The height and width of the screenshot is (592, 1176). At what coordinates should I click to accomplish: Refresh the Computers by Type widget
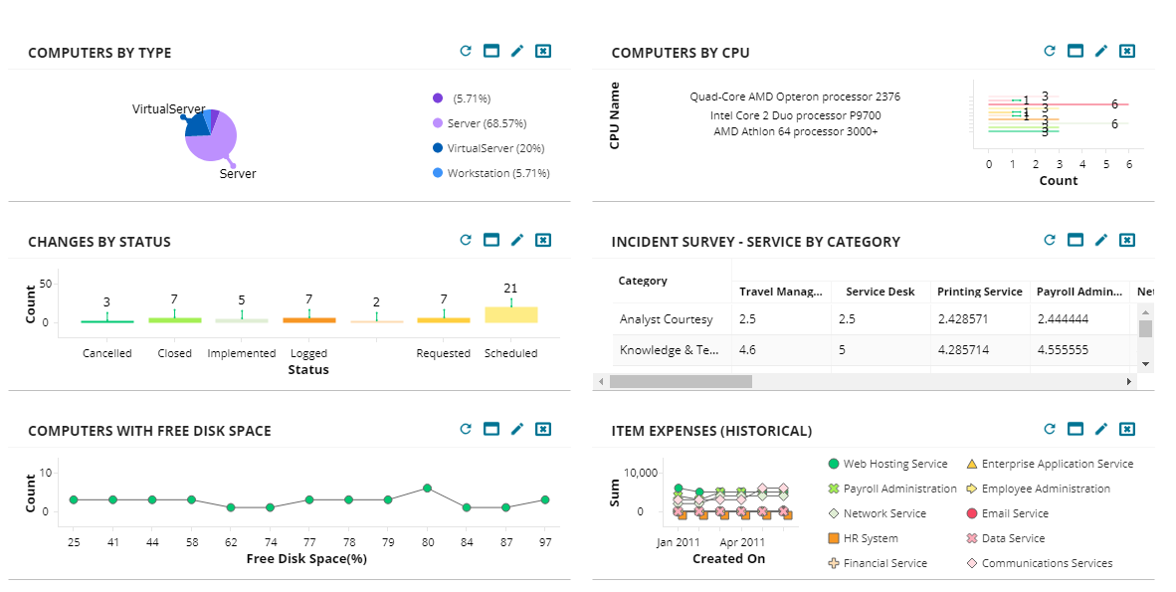click(x=465, y=50)
